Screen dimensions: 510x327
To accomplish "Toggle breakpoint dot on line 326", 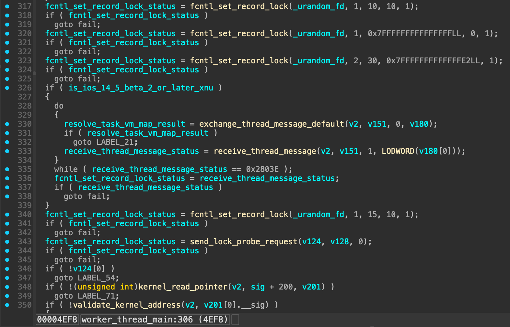I will coord(7,88).
